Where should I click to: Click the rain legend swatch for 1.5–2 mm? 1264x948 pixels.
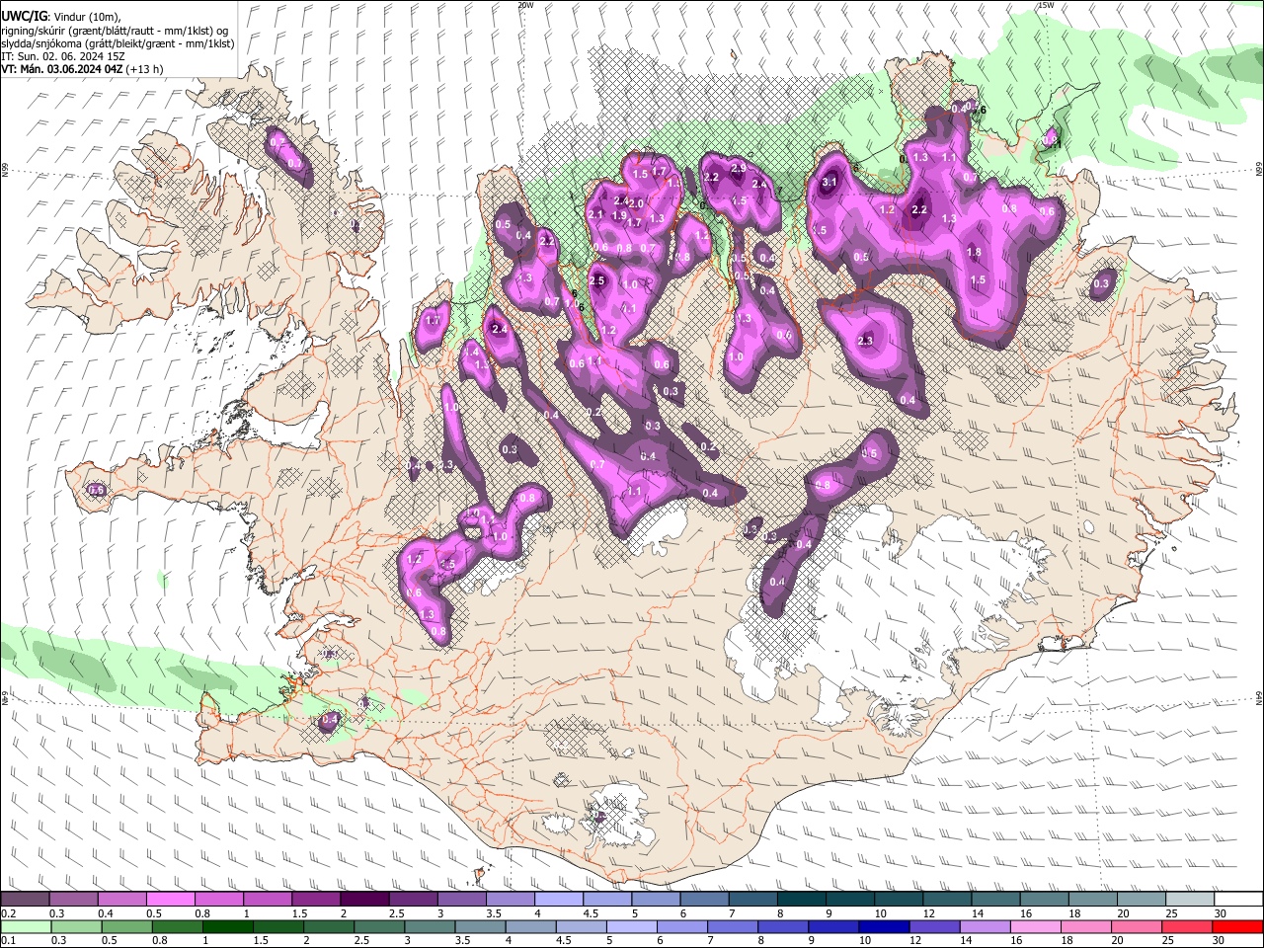point(277,927)
